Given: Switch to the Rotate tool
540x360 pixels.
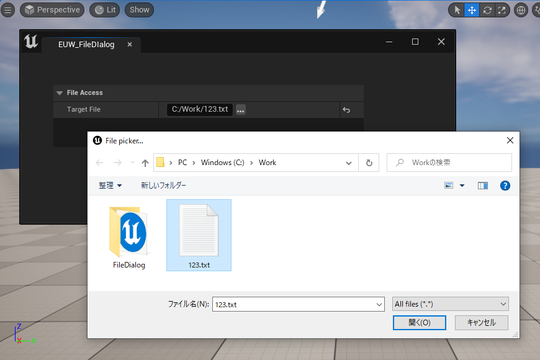Looking at the screenshot, I should point(487,10).
